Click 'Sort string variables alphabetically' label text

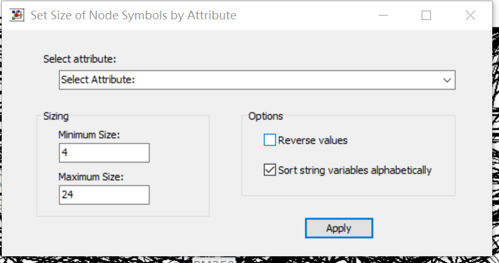point(355,170)
